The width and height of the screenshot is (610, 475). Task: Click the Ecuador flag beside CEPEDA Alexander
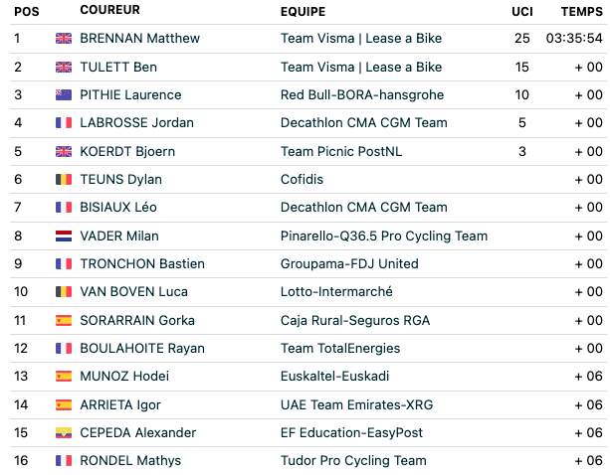(x=64, y=432)
